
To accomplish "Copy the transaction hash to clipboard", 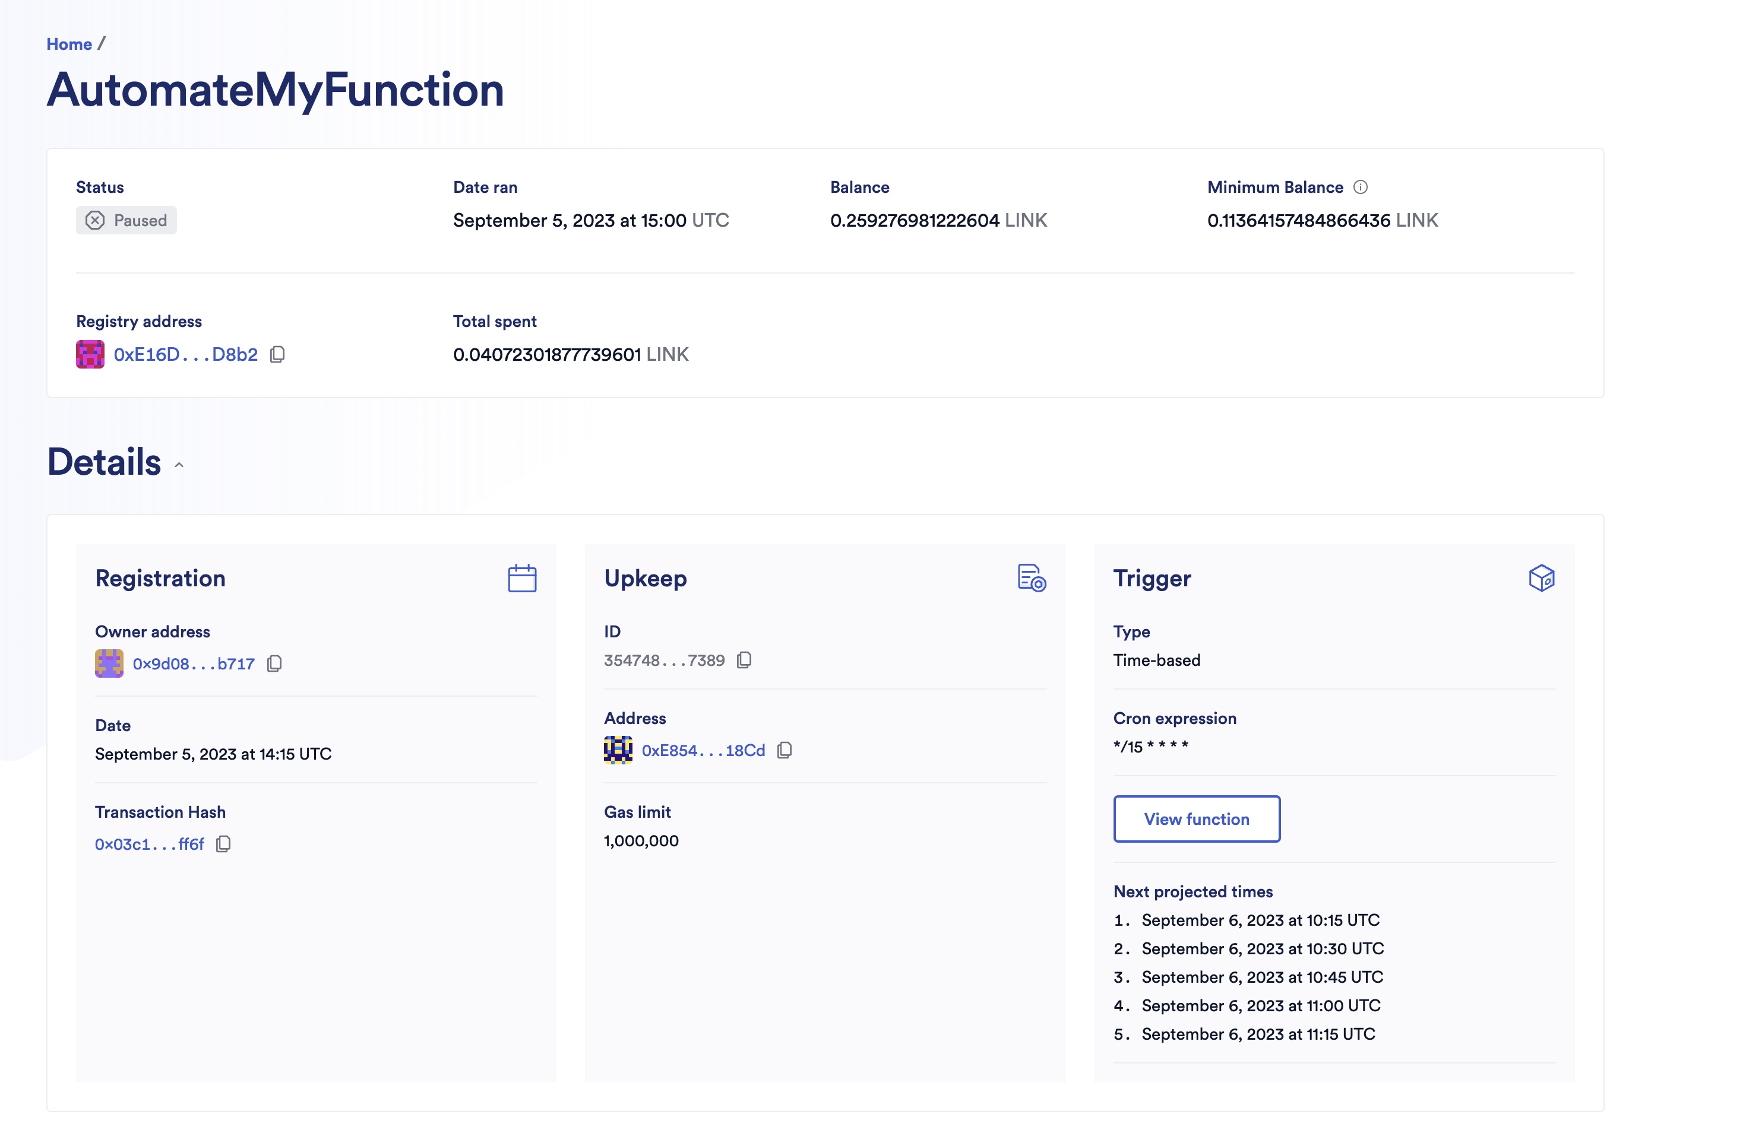I will tap(223, 843).
